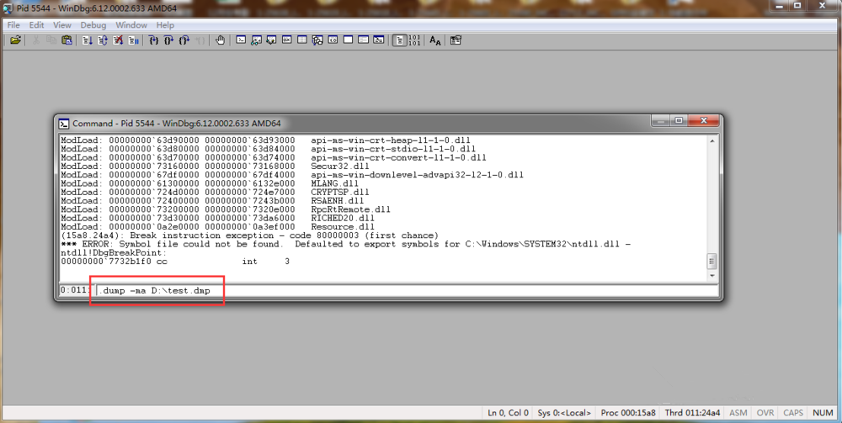Toggle breakpoint with the hand icon
This screenshot has height=423, width=842.
tap(220, 40)
